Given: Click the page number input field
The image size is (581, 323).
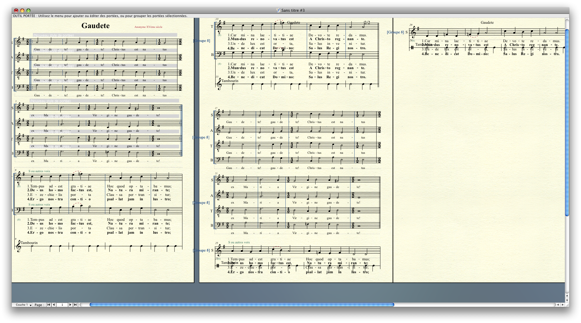Looking at the screenshot, I should tap(62, 305).
